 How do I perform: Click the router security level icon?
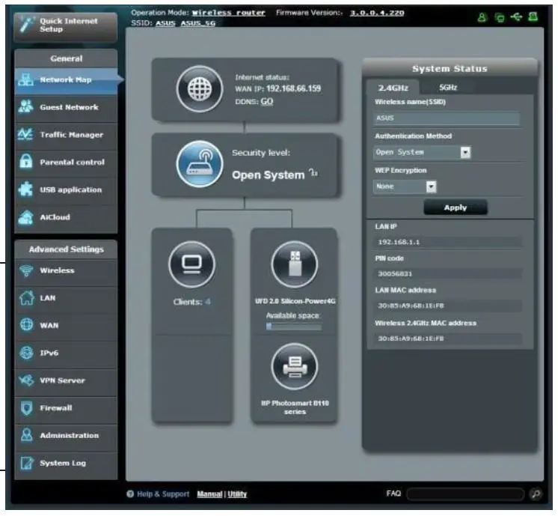tap(200, 164)
